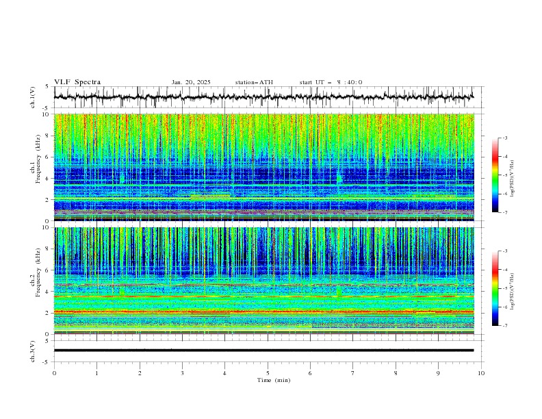542x419 pixels.
Task: Click time axis tick label '10'
Action: coord(481,373)
